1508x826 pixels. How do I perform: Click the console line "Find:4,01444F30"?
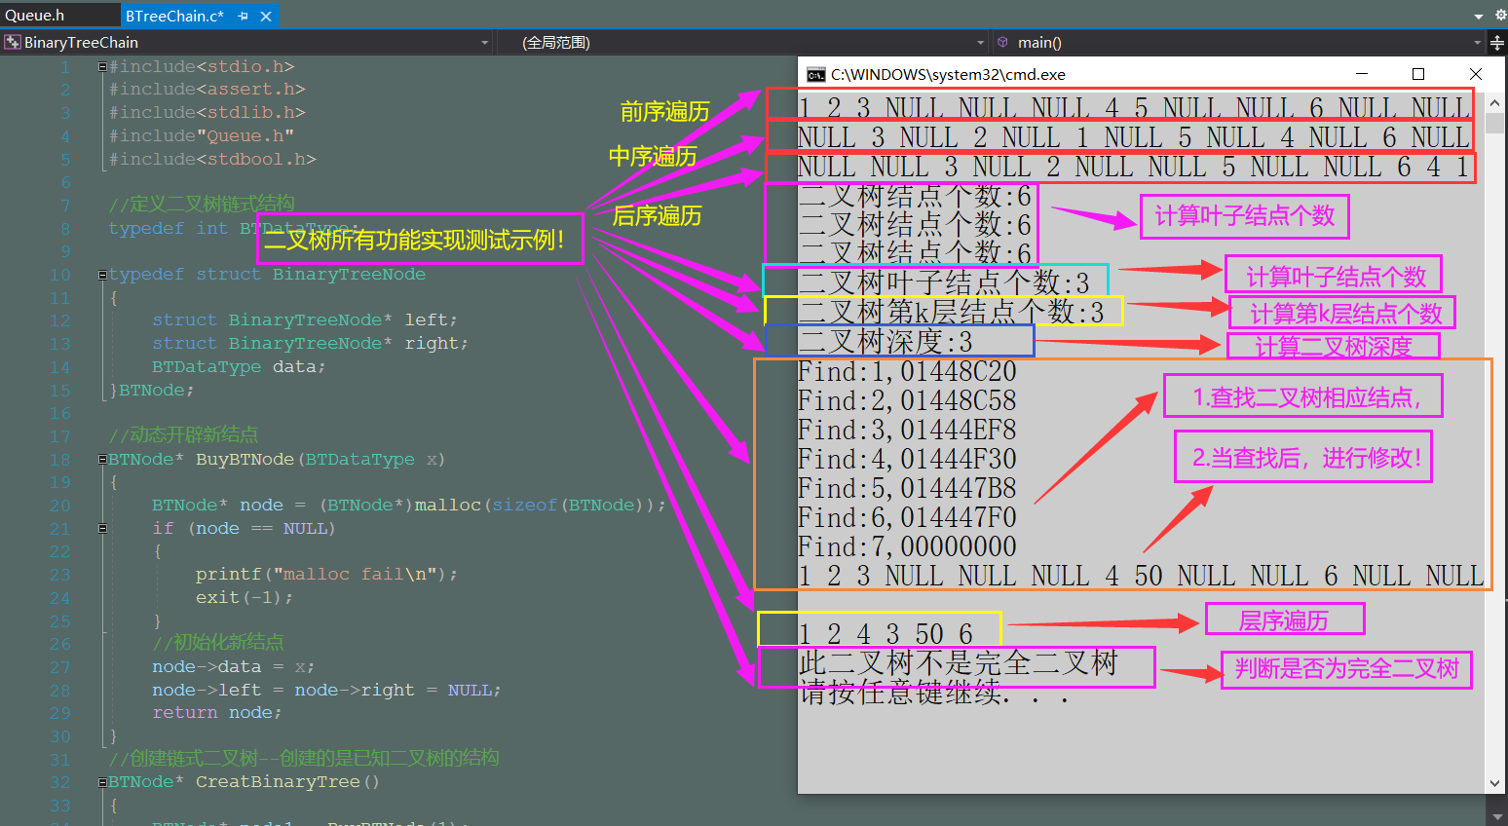click(907, 460)
